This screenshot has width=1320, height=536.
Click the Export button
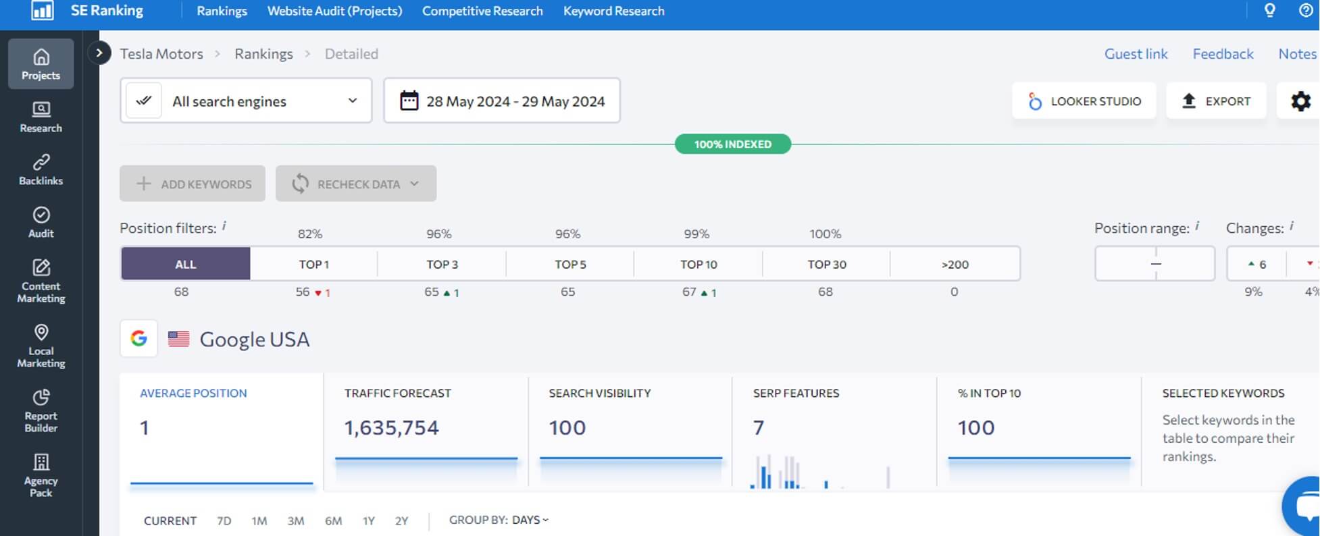(x=1216, y=101)
